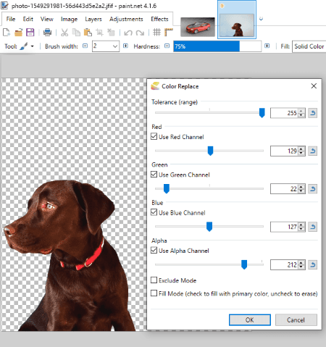The image size is (326, 347).
Task: Open the Image menu
Action: click(69, 19)
